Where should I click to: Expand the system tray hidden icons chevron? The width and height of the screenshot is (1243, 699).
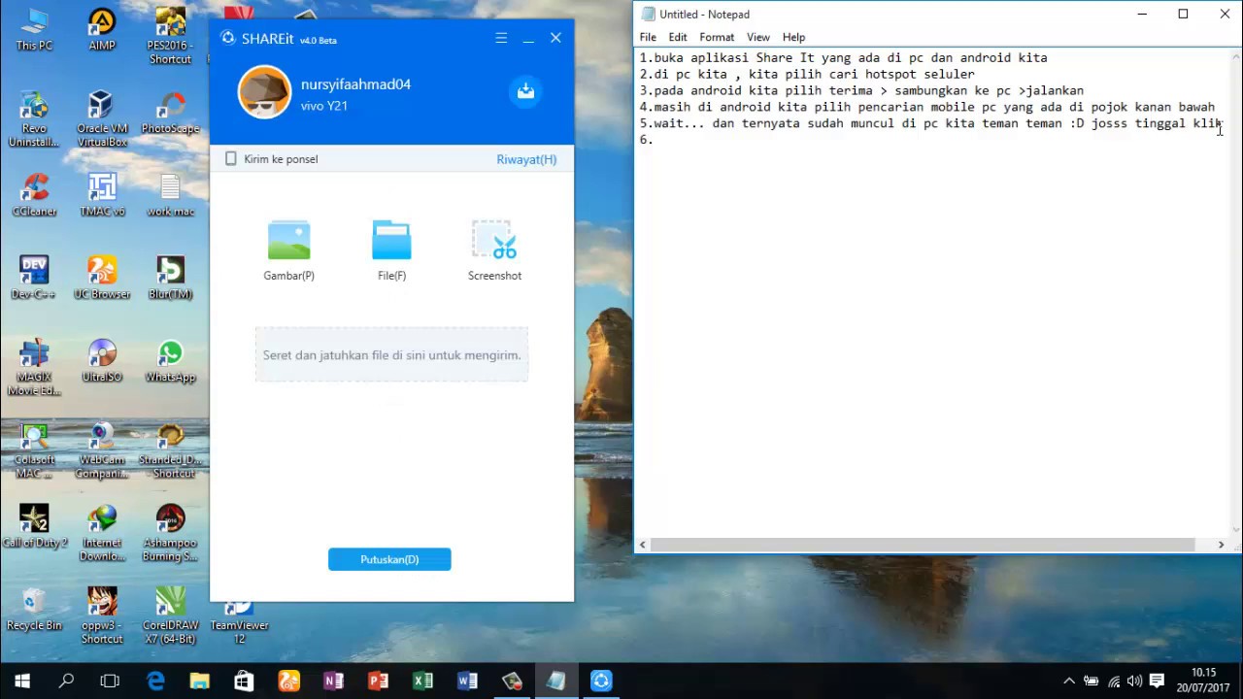click(x=1069, y=682)
